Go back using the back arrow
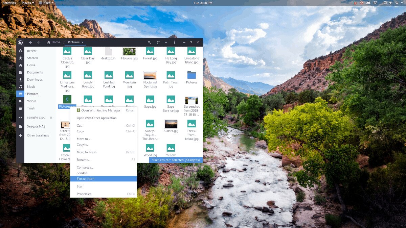 (30, 43)
